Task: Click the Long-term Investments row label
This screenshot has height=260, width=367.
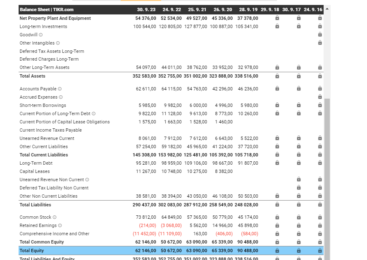Action: click(x=43, y=26)
